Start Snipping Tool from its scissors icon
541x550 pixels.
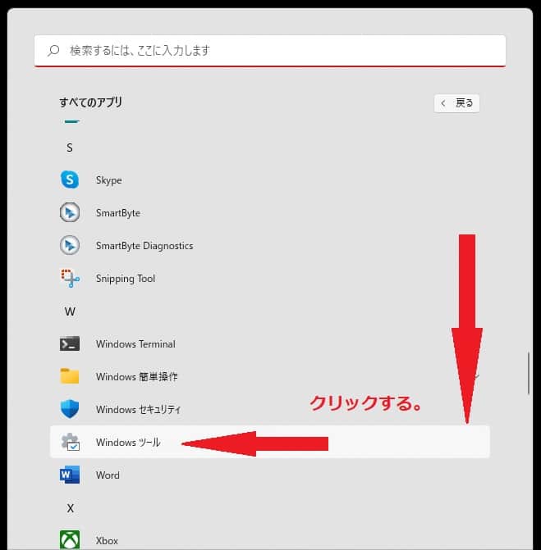pyautogui.click(x=71, y=278)
